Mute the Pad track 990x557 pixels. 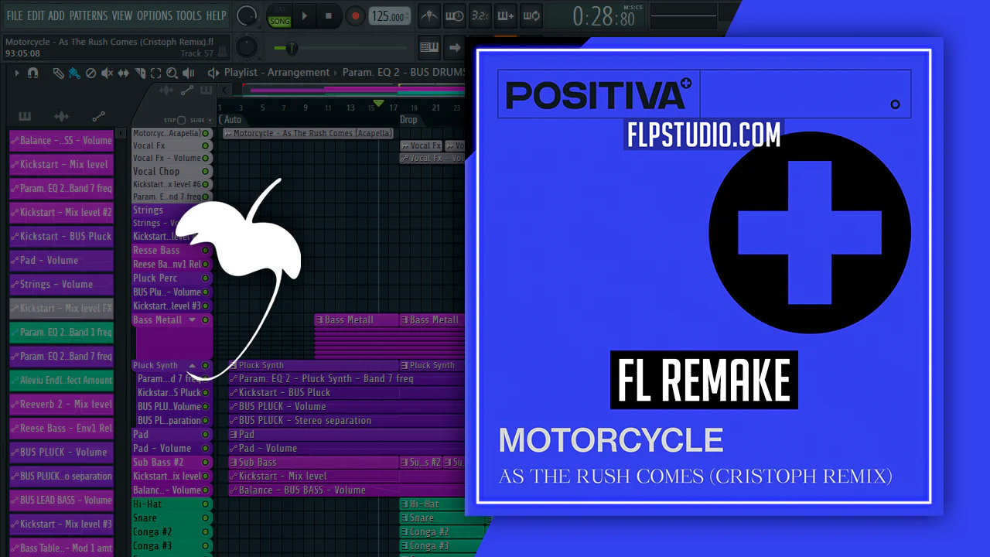coord(206,435)
